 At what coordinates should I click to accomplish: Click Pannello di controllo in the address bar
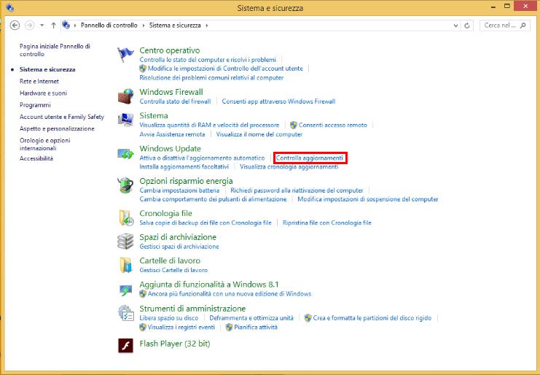(109, 25)
